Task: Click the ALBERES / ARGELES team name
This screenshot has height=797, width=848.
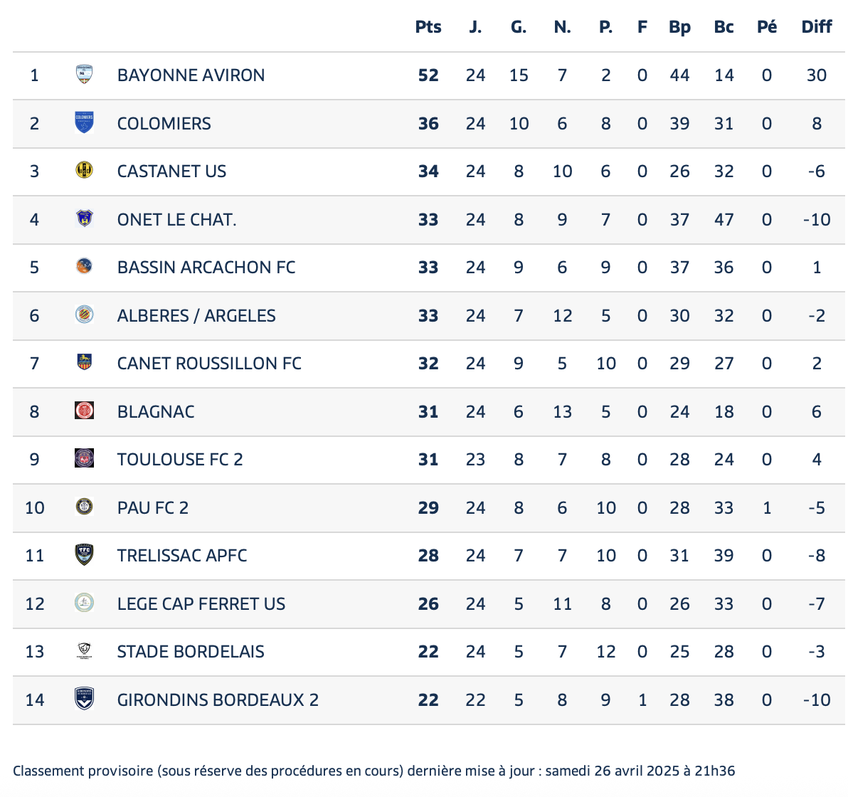Action: pos(196,315)
